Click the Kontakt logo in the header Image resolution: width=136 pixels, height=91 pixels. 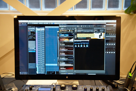click(x=63, y=26)
